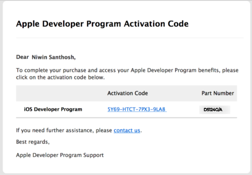Open the 5Y69-HTCT-7PX3-9LA8 activation code link
Image resolution: width=252 pixels, height=175 pixels.
136,109
